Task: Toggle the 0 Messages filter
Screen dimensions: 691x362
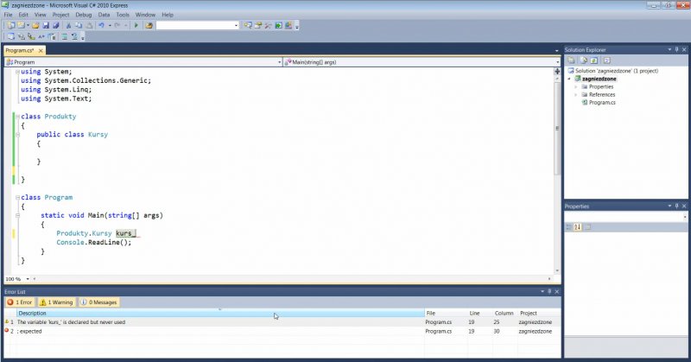Action: [98, 302]
